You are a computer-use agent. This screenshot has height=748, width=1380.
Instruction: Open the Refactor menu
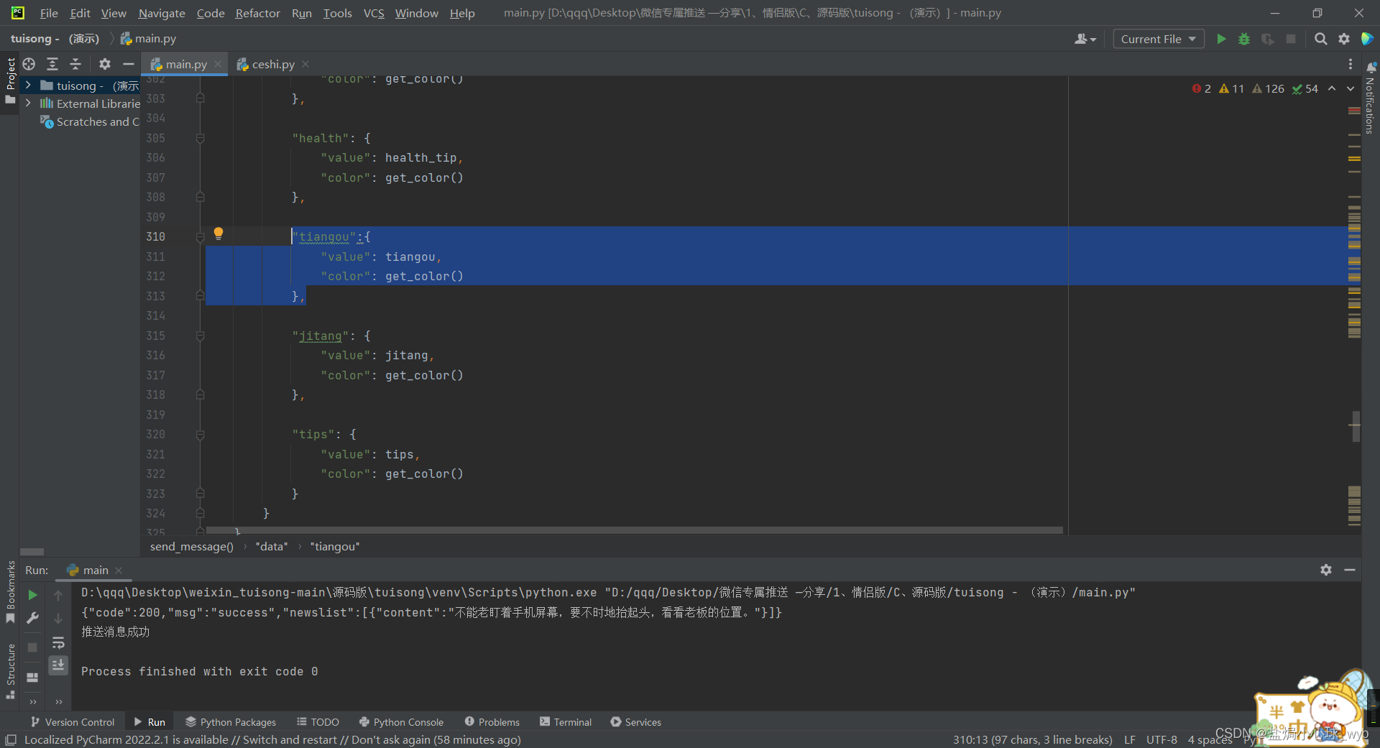(257, 13)
